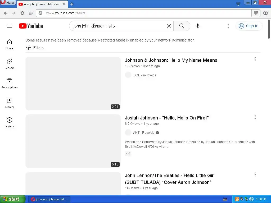The height and width of the screenshot is (203, 271).
Task: Open the orange system tray icon
Action: [x=237, y=199]
